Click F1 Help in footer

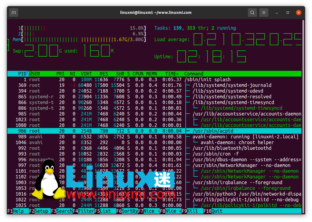(18, 211)
